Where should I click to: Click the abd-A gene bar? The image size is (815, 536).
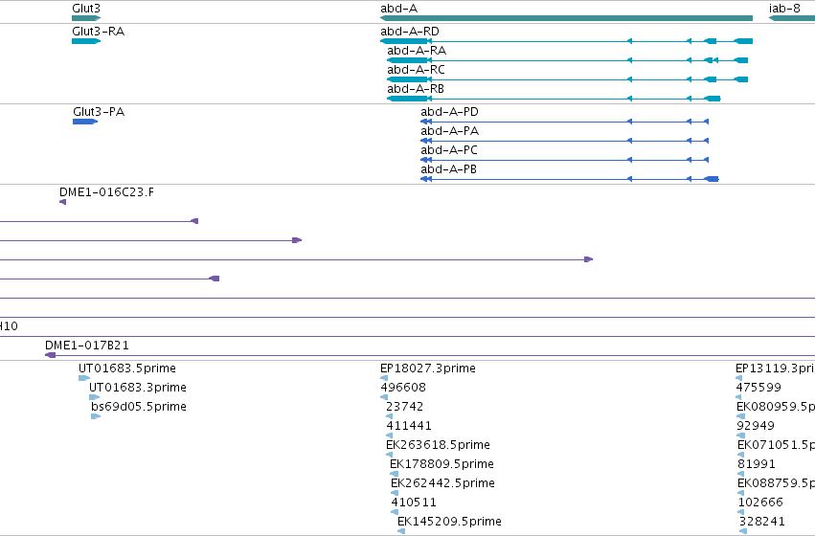(567, 18)
